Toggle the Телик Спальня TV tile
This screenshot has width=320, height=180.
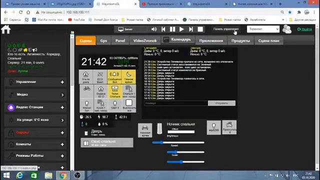[114, 91]
